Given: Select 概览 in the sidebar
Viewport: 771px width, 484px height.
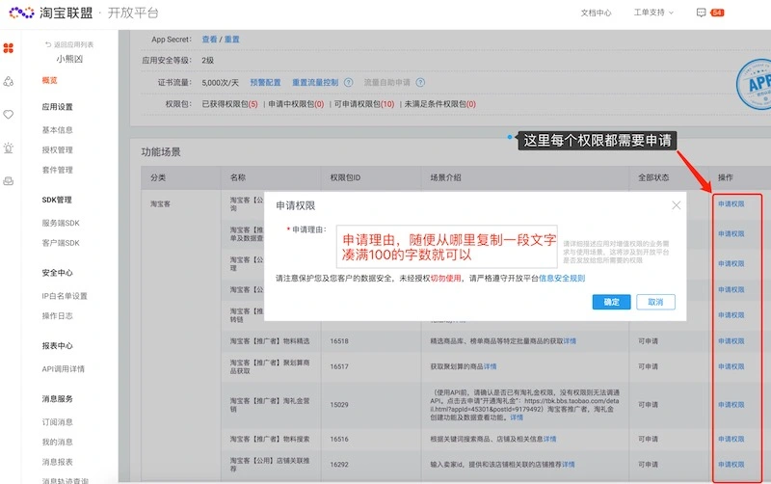Looking at the screenshot, I should 50,80.
